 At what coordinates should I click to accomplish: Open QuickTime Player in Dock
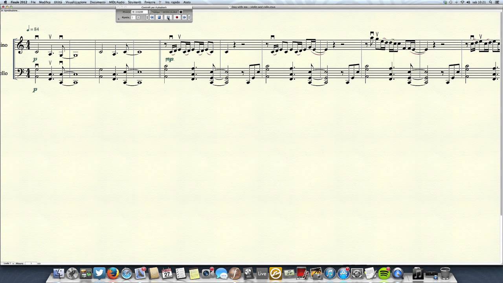coord(398,273)
